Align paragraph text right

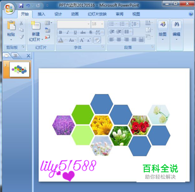(x=126, y=39)
